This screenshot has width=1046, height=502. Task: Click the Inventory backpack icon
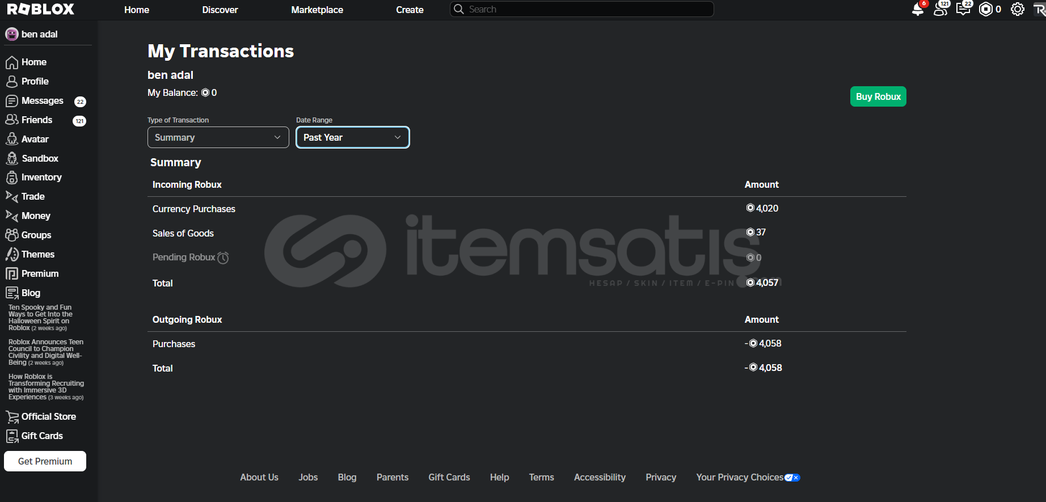pyautogui.click(x=12, y=178)
